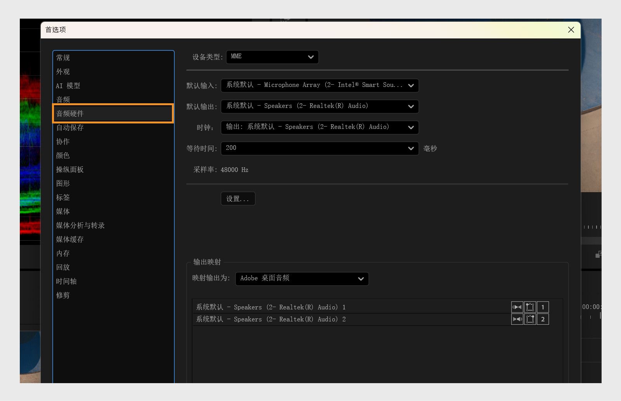Click the left speaker icon on Speakers channel 1 row
The image size is (621, 401).
click(x=517, y=307)
